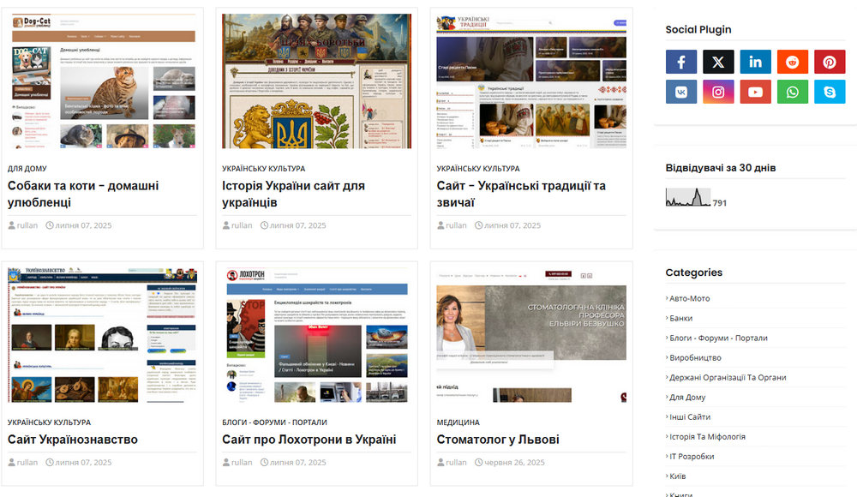Image resolution: width=857 pixels, height=497 pixels.
Task: Open the Авто-Мото category
Action: click(689, 298)
